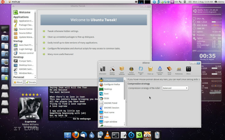
Task: Launch VLC media player from dock
Action: pos(107,135)
